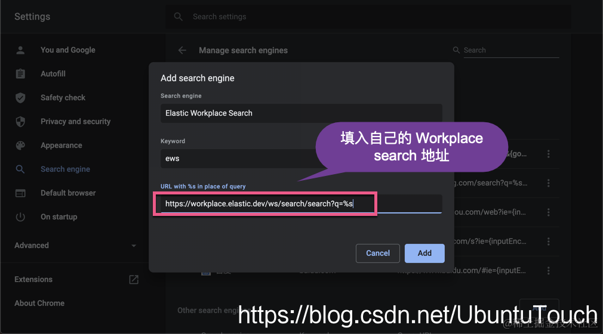This screenshot has height=334, width=603.
Task: Click the Privacy and security shield icon
Action: 20,122
